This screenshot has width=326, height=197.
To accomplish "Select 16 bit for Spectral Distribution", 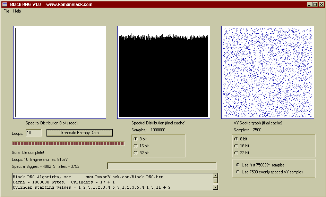I will pos(136,146).
